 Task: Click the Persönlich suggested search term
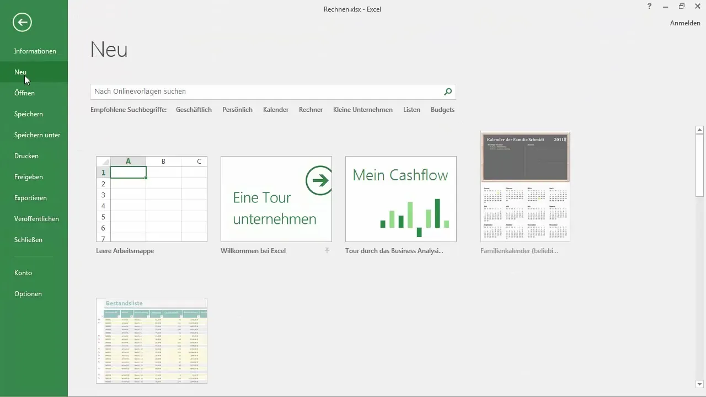(237, 110)
